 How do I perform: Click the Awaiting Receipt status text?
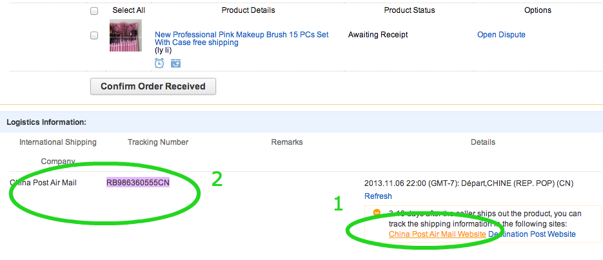pyautogui.click(x=378, y=35)
